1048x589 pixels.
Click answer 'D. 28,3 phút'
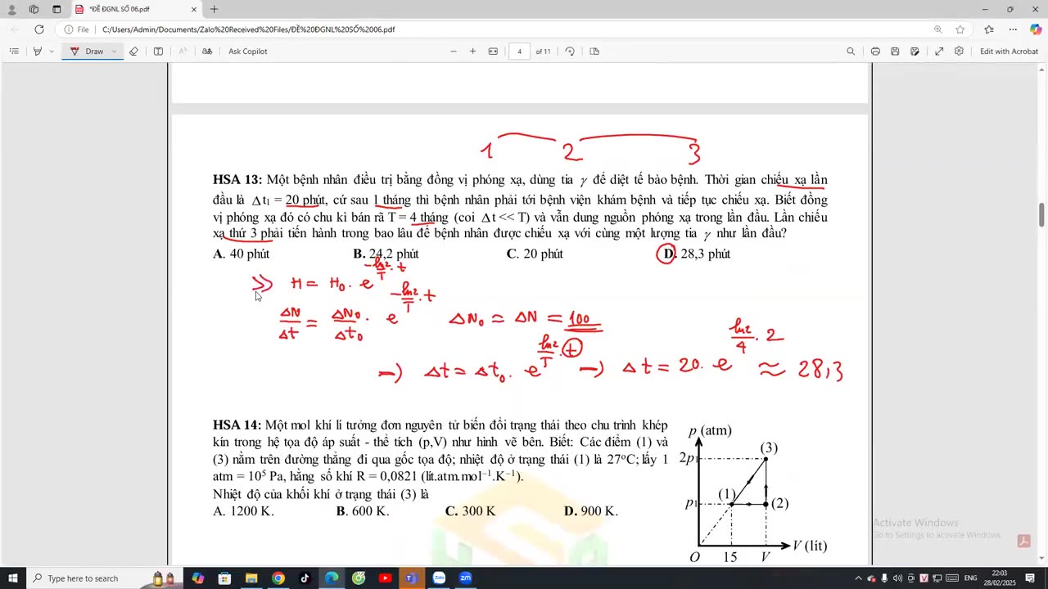coord(696,254)
